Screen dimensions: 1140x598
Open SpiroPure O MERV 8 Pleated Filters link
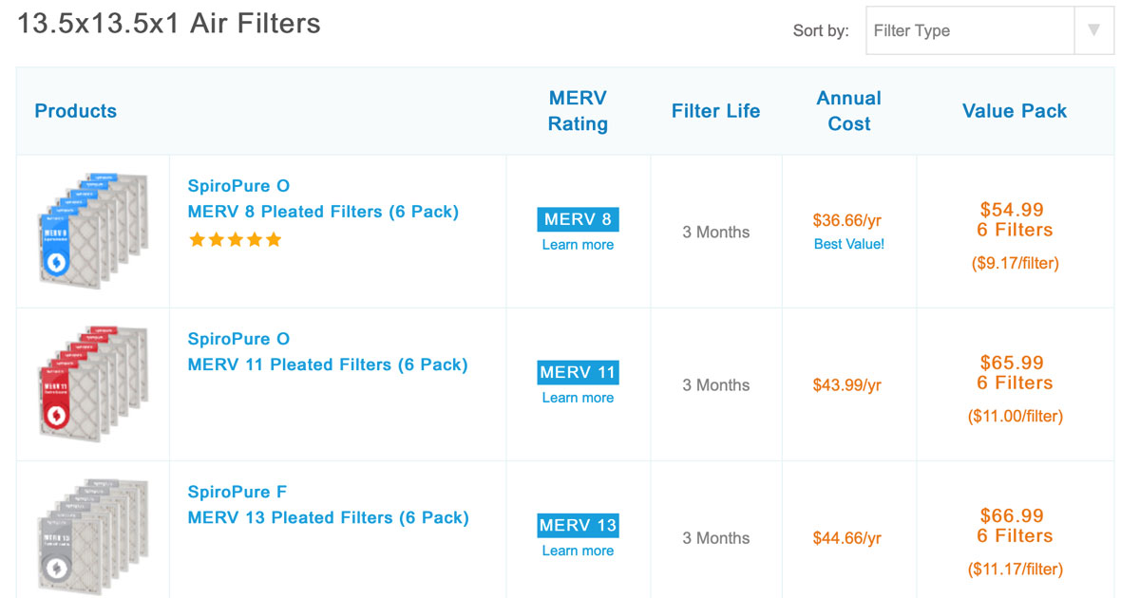click(x=323, y=198)
